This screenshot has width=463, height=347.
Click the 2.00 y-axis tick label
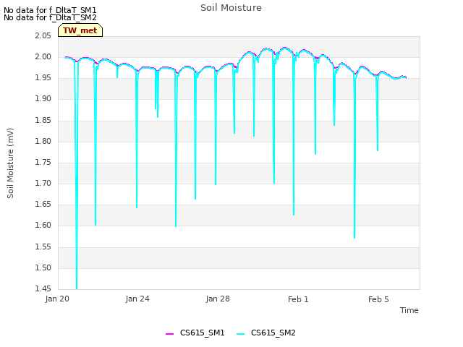point(43,56)
